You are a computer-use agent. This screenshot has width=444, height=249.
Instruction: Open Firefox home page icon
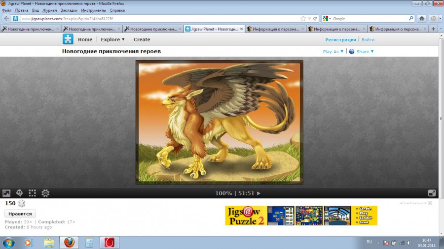point(422,19)
